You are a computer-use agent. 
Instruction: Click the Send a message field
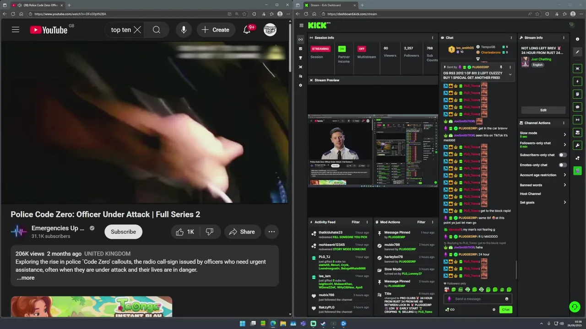(478, 299)
